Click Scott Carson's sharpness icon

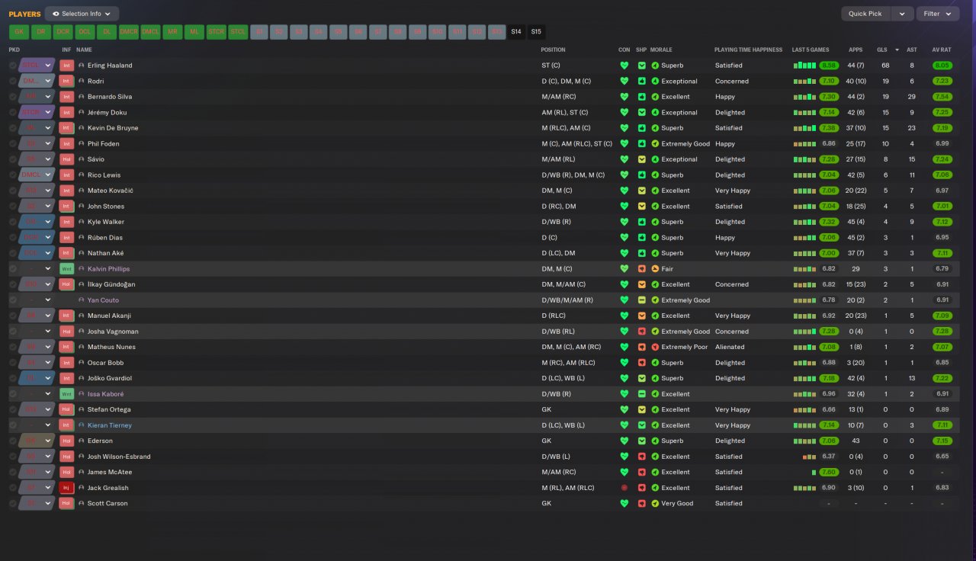641,503
